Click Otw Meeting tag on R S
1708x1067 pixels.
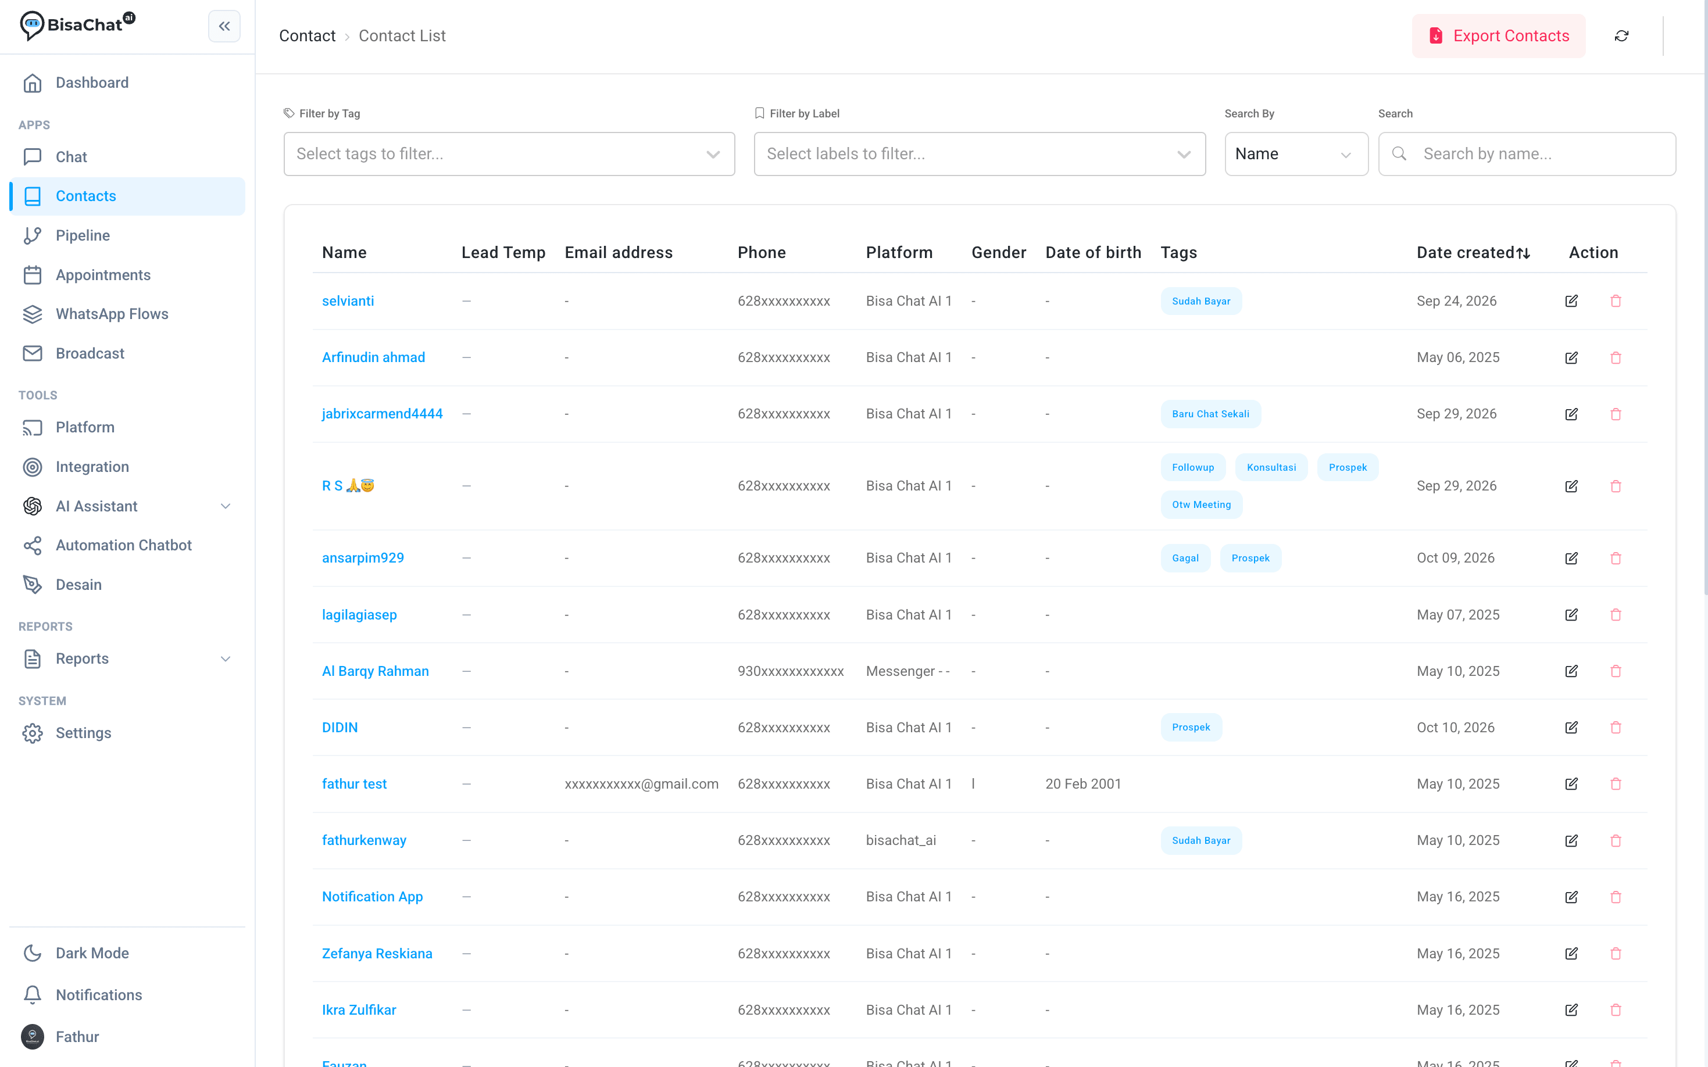pos(1201,504)
